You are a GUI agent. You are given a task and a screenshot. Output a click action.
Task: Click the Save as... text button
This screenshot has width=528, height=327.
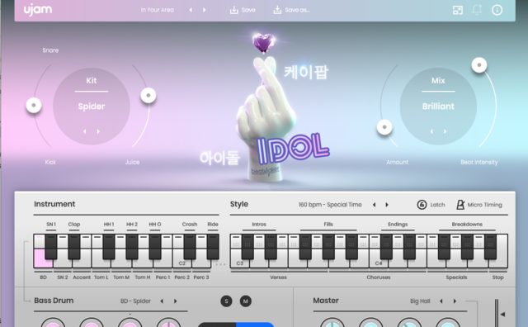coord(297,10)
